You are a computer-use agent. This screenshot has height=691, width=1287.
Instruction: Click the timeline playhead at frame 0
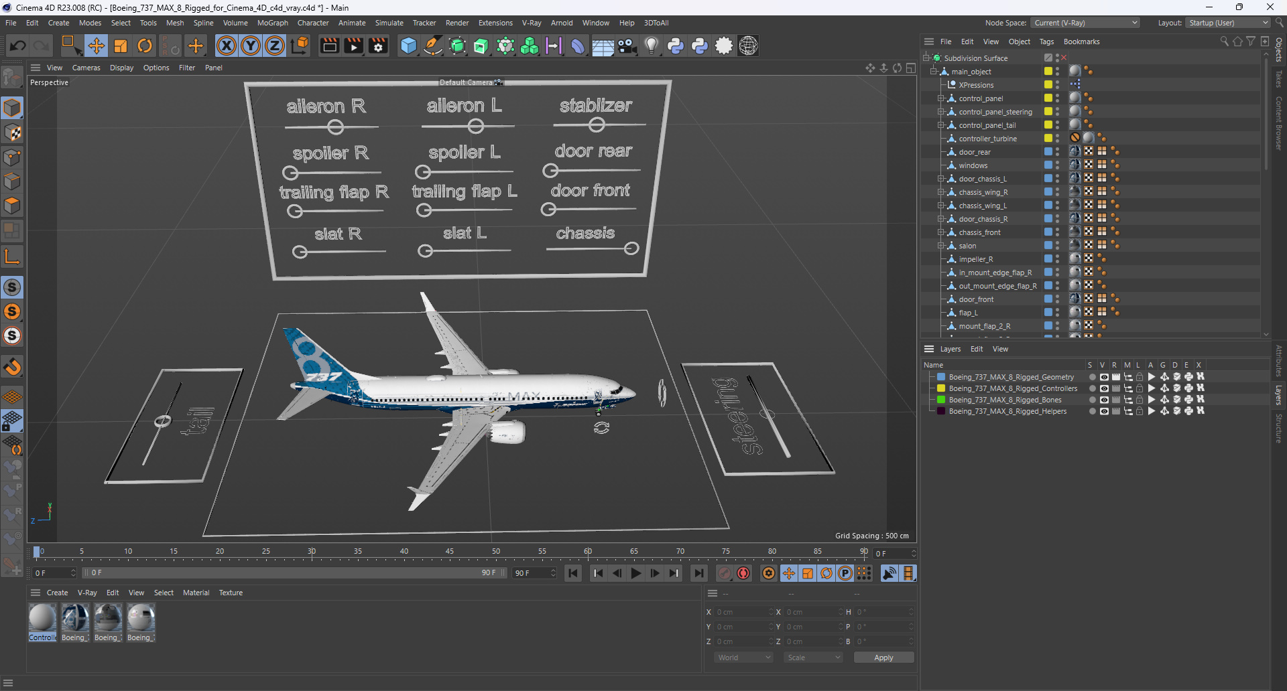[37, 552]
